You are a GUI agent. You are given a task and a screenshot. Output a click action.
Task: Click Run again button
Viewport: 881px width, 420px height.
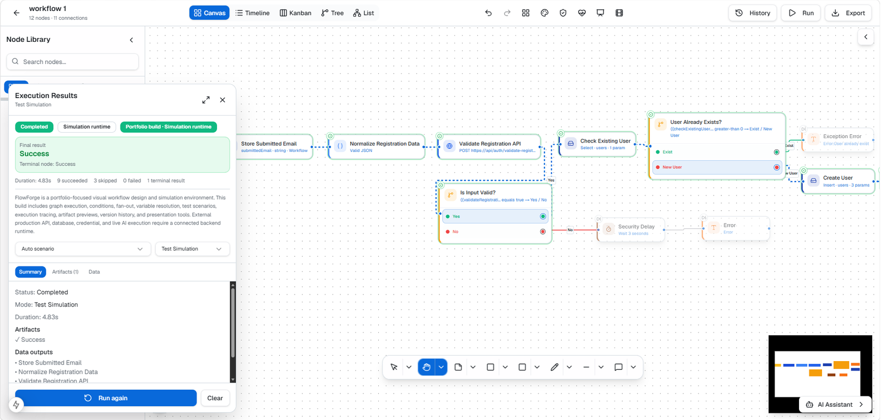tap(106, 398)
